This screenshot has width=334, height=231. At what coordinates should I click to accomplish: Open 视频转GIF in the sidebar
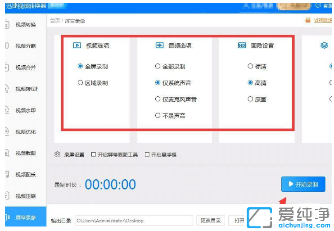click(27, 89)
